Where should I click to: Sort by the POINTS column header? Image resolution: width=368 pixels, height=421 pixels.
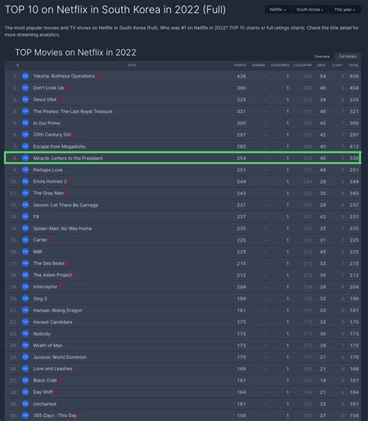[x=240, y=65]
